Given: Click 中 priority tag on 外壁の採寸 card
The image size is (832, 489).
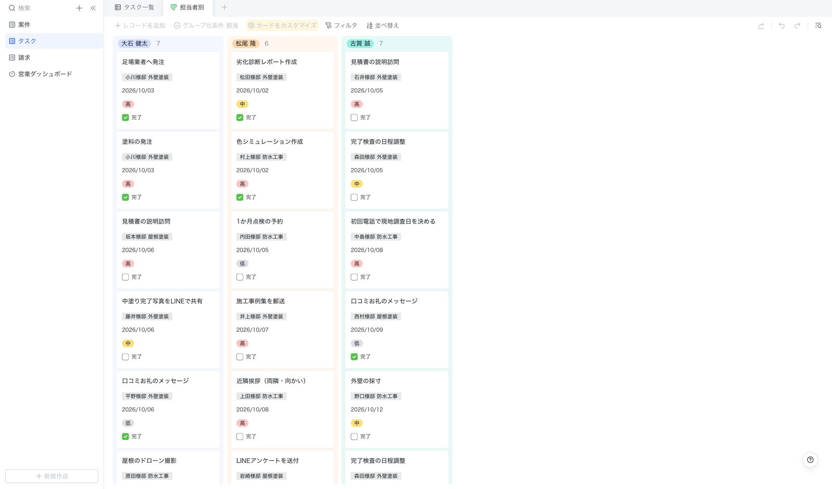Looking at the screenshot, I should click(x=357, y=423).
